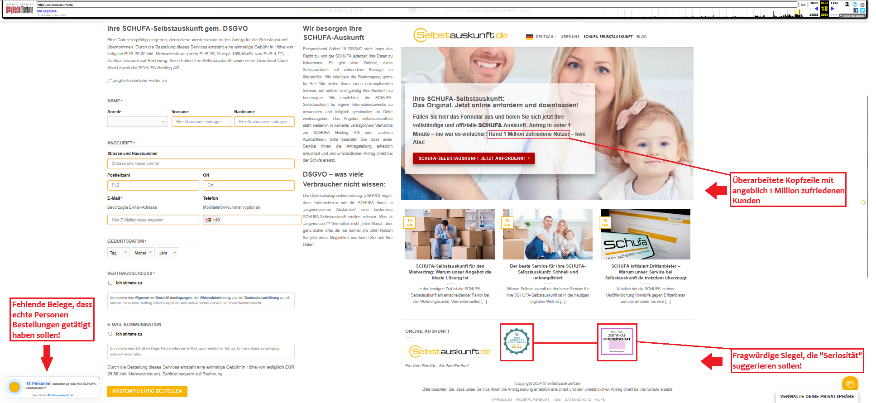Open article SCHUFA-Selbstauskunft für den Mietvertrag
The width and height of the screenshot is (876, 403).
pyautogui.click(x=450, y=272)
